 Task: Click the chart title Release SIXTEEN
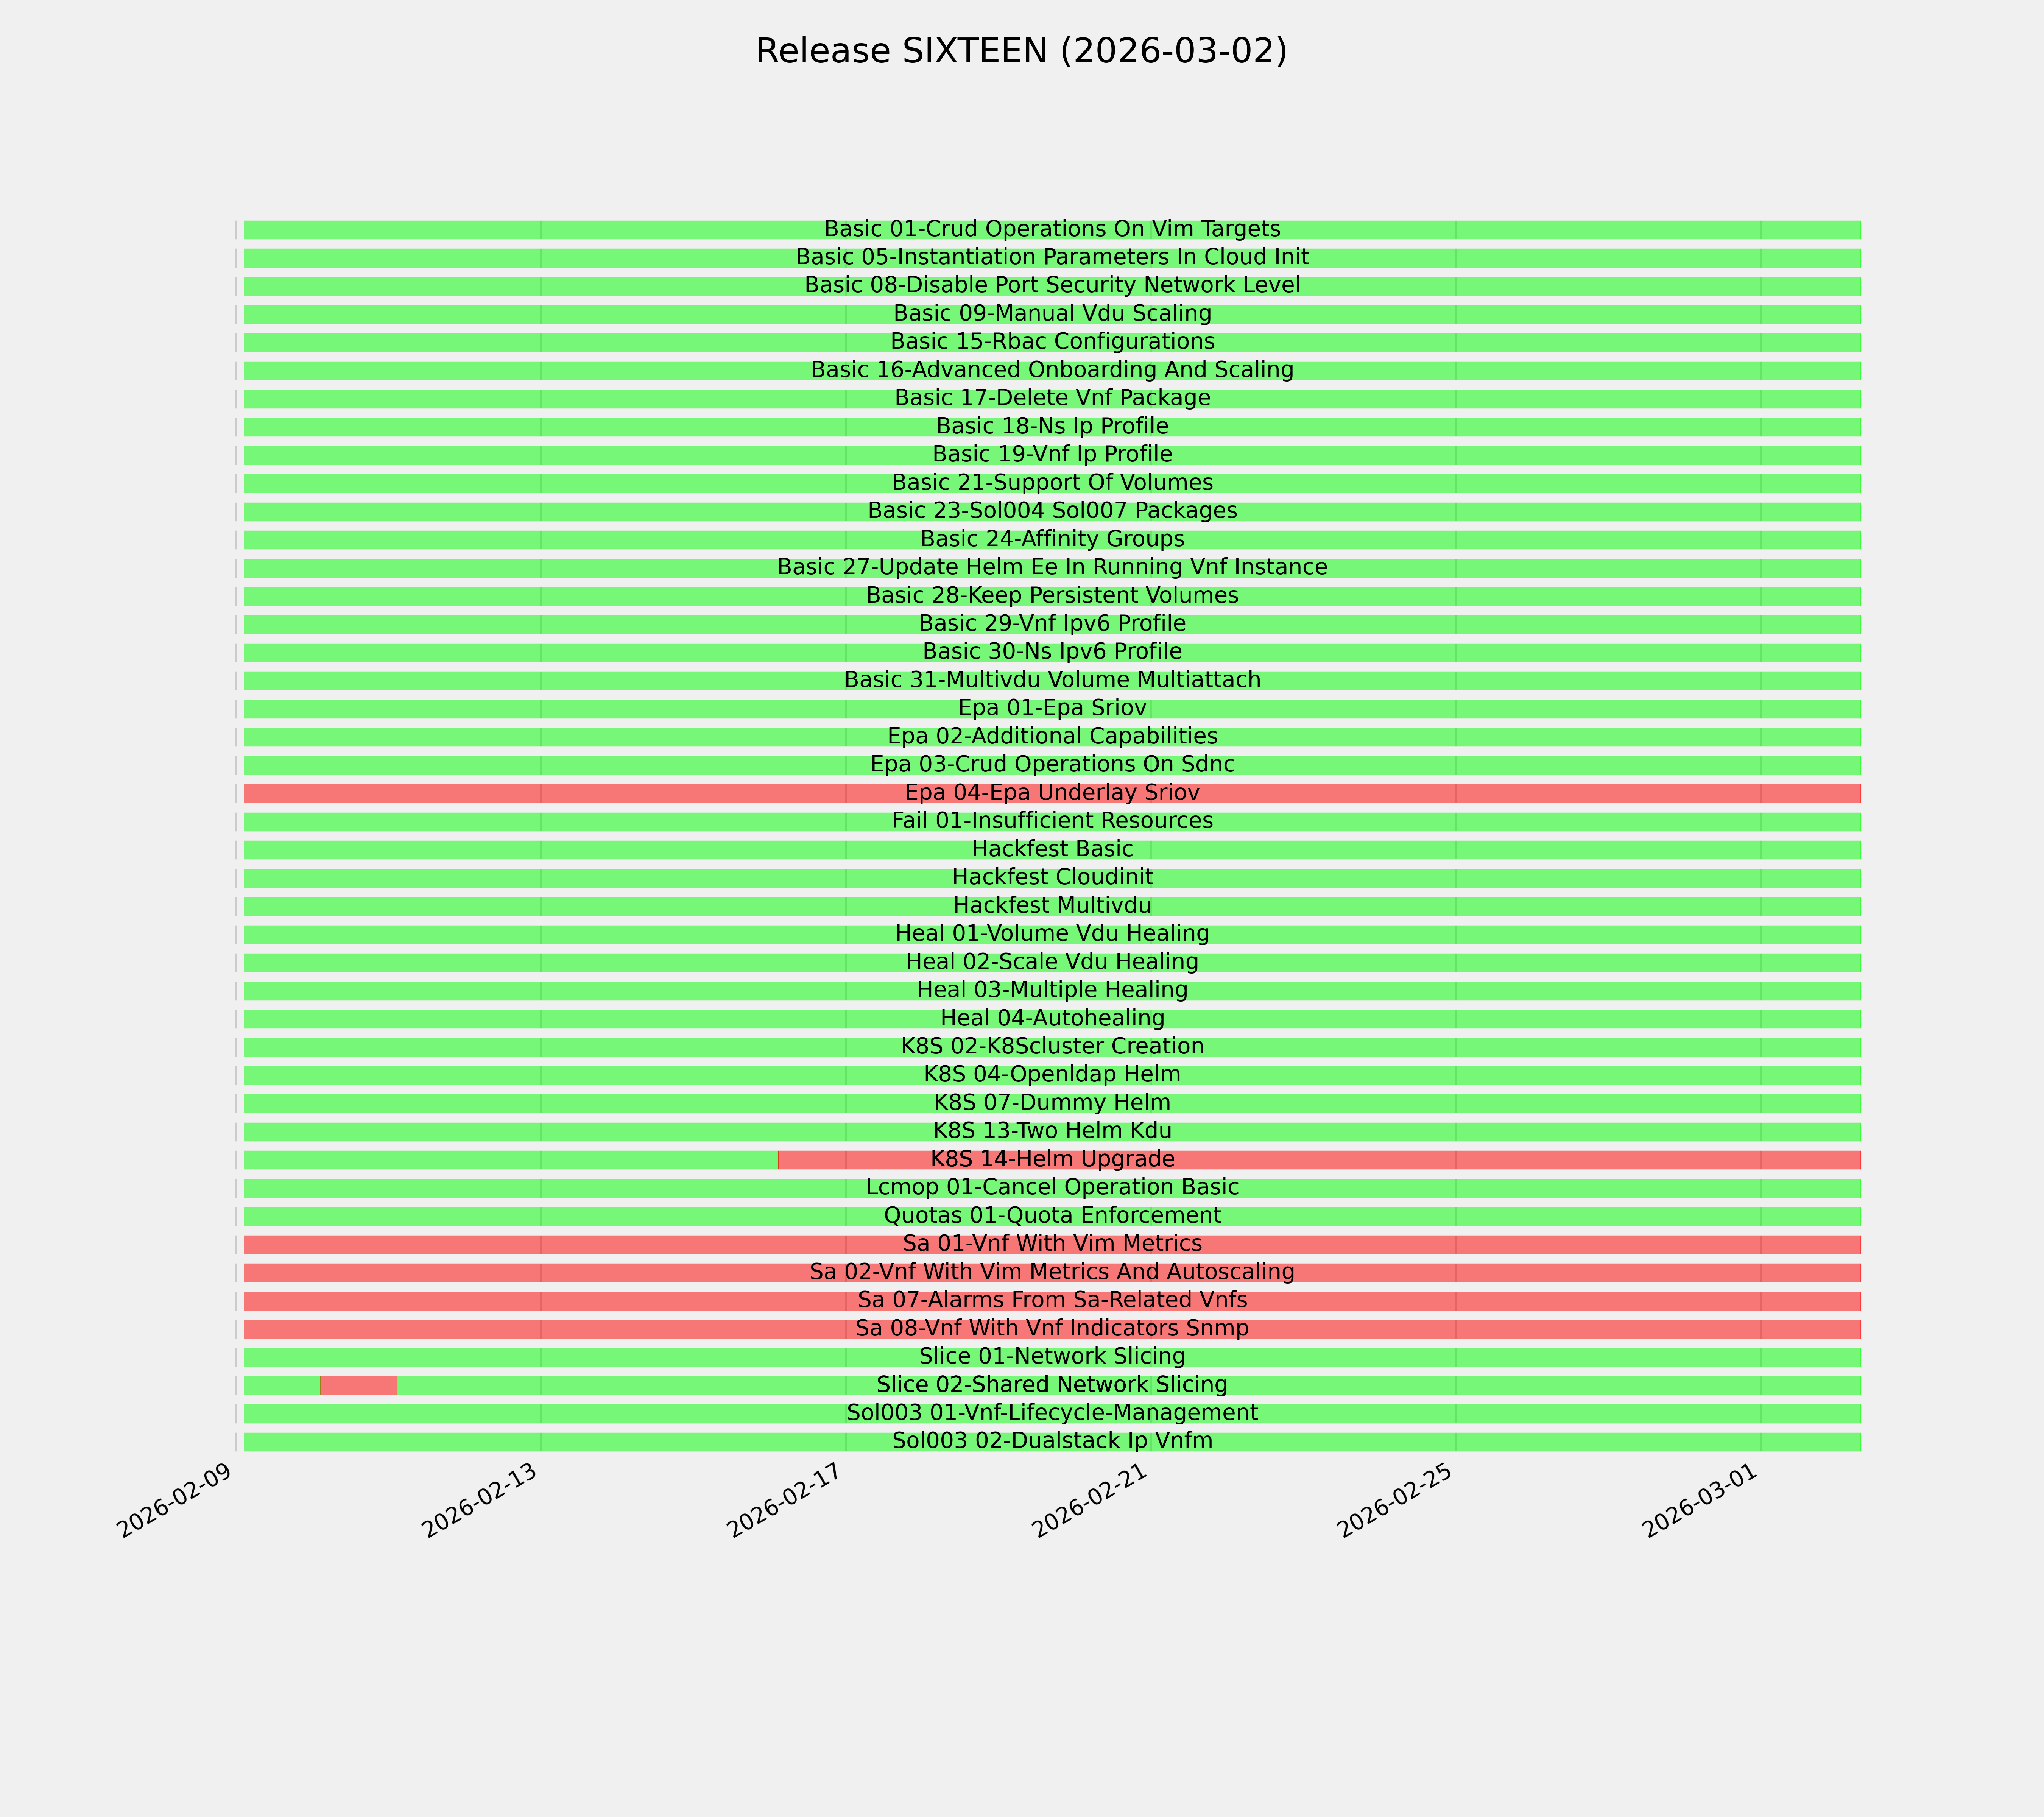click(1021, 51)
